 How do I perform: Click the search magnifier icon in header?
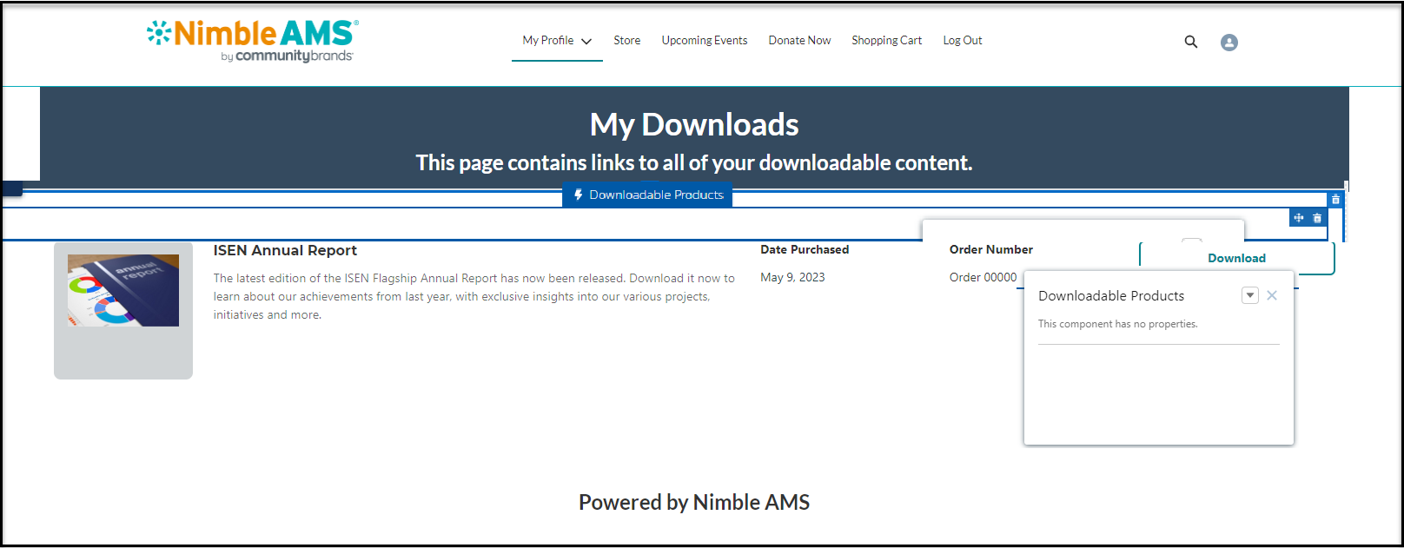coord(1191,42)
